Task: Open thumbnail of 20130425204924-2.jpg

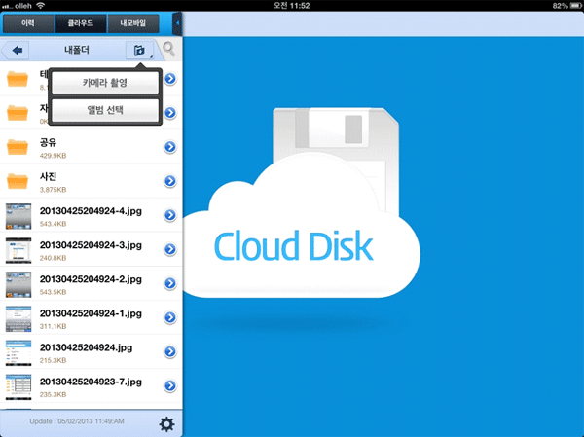Action: pos(18,284)
